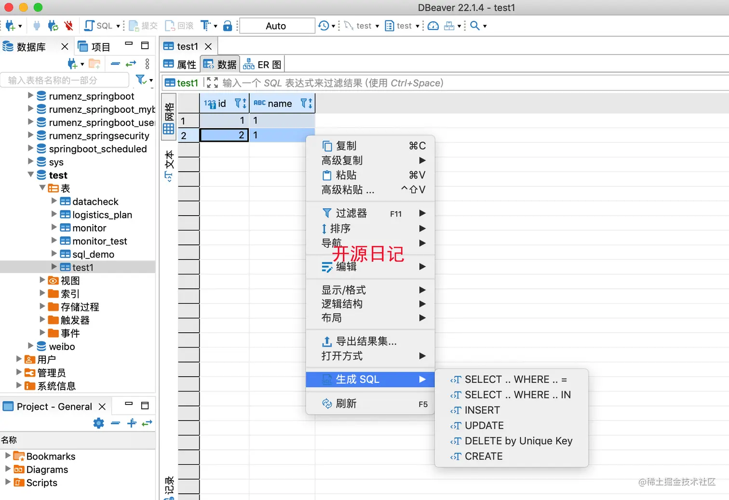Image resolution: width=729 pixels, height=500 pixels.
Task: Switch to the 文本 text view
Action: click(169, 165)
